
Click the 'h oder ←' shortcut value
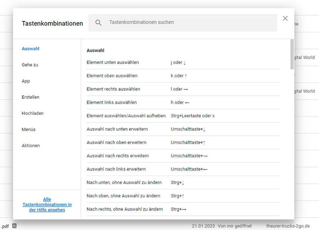180,102
